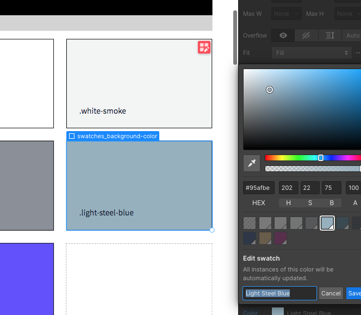This screenshot has width=361, height=315.
Task: Click the swatches_background-color element label
Action: coord(113,136)
